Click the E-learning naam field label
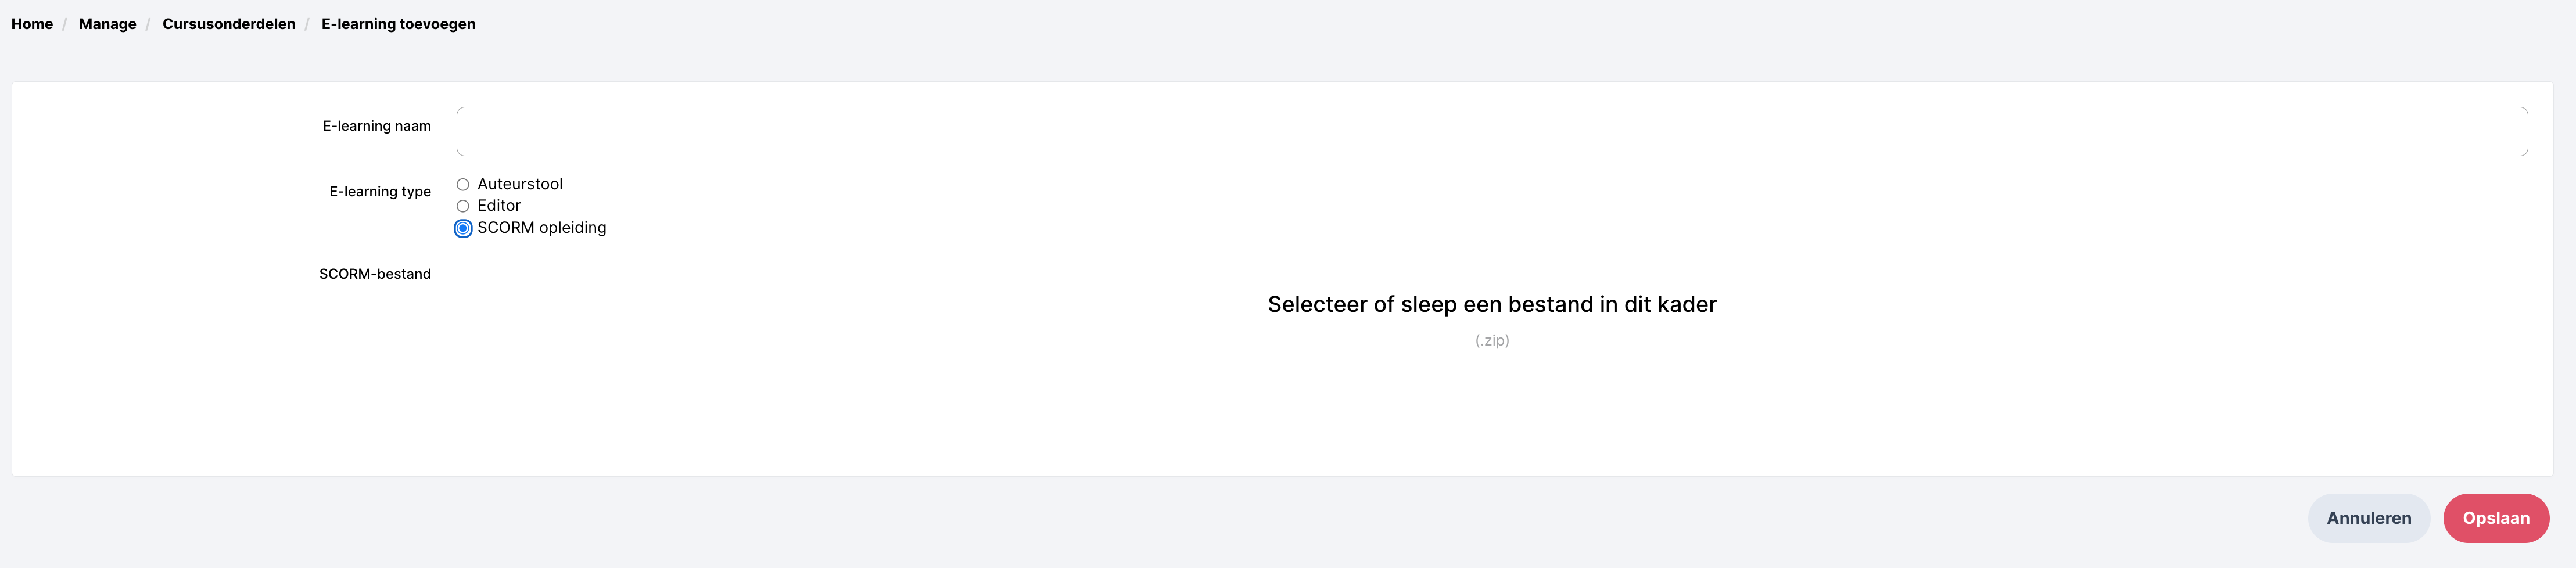Image resolution: width=2576 pixels, height=568 pixels. [376, 126]
